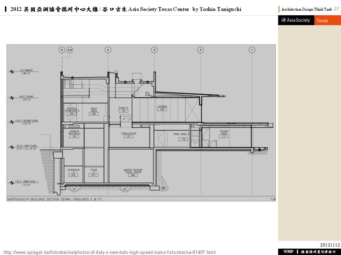Click the Architecture Design Think Tank header
Image resolution: width=341 pixels, height=255 pixels.
307,10
